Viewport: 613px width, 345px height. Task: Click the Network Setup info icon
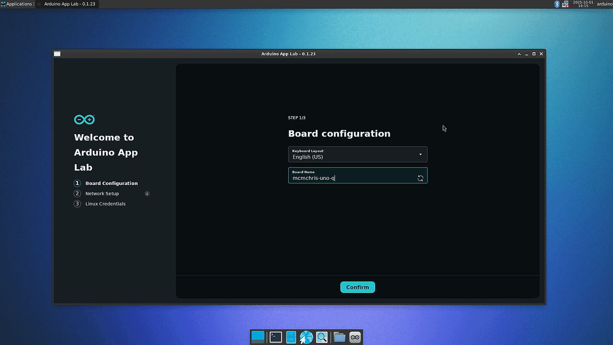(147, 194)
